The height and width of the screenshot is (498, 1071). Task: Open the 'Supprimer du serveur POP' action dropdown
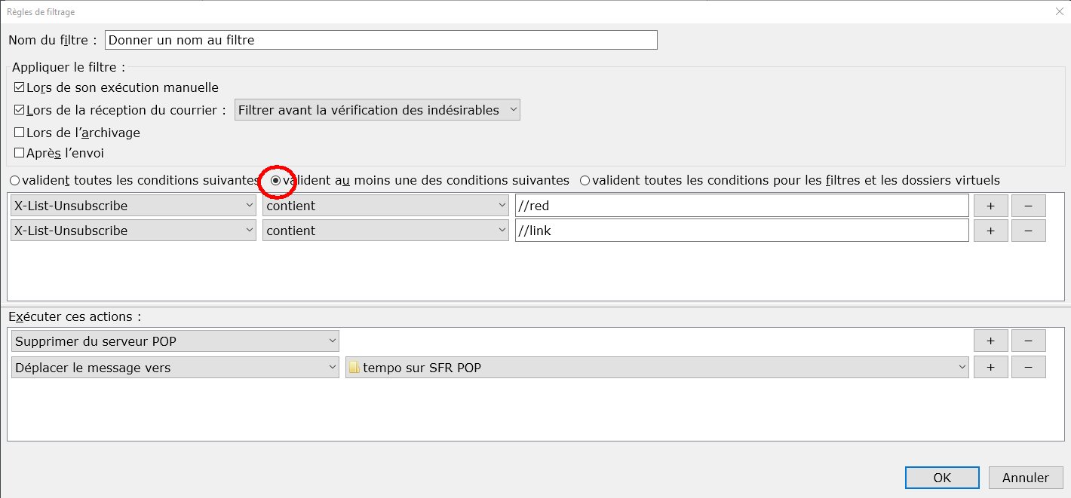tap(176, 341)
